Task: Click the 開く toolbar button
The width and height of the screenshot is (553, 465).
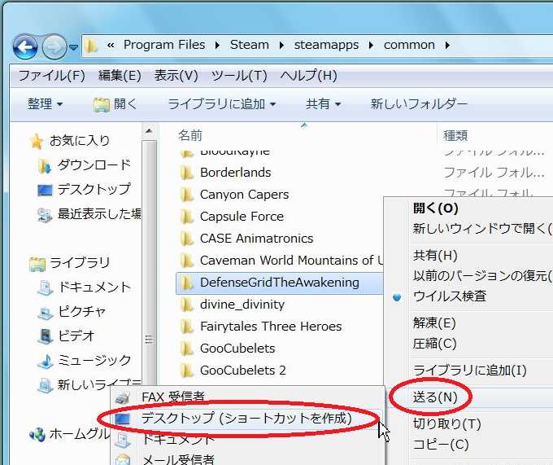Action: click(115, 103)
